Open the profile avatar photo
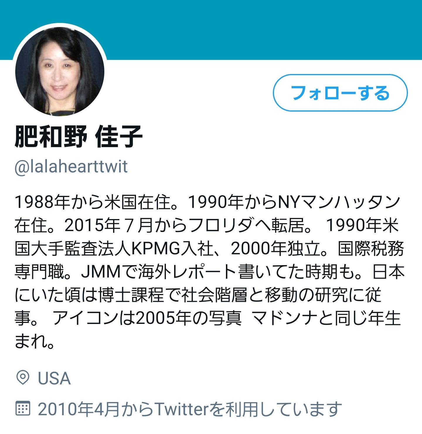The image size is (422, 434). [x=60, y=71]
